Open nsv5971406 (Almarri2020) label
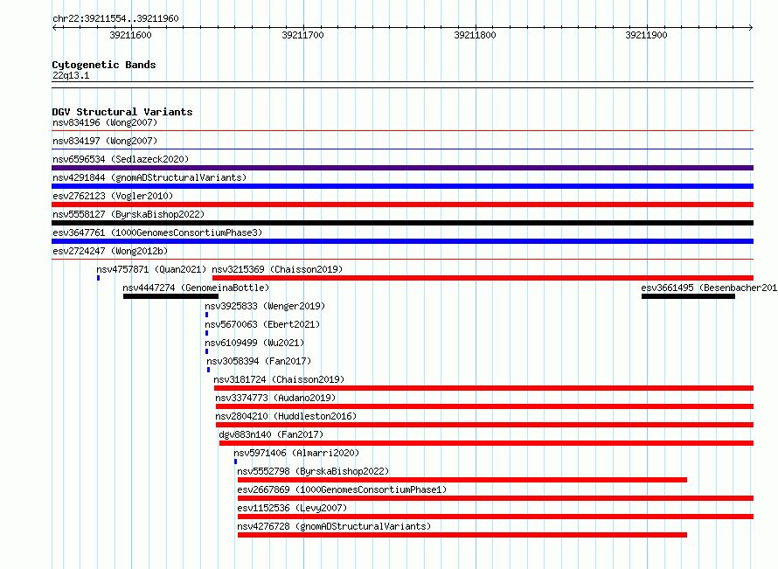The image size is (778, 569). coord(296,453)
